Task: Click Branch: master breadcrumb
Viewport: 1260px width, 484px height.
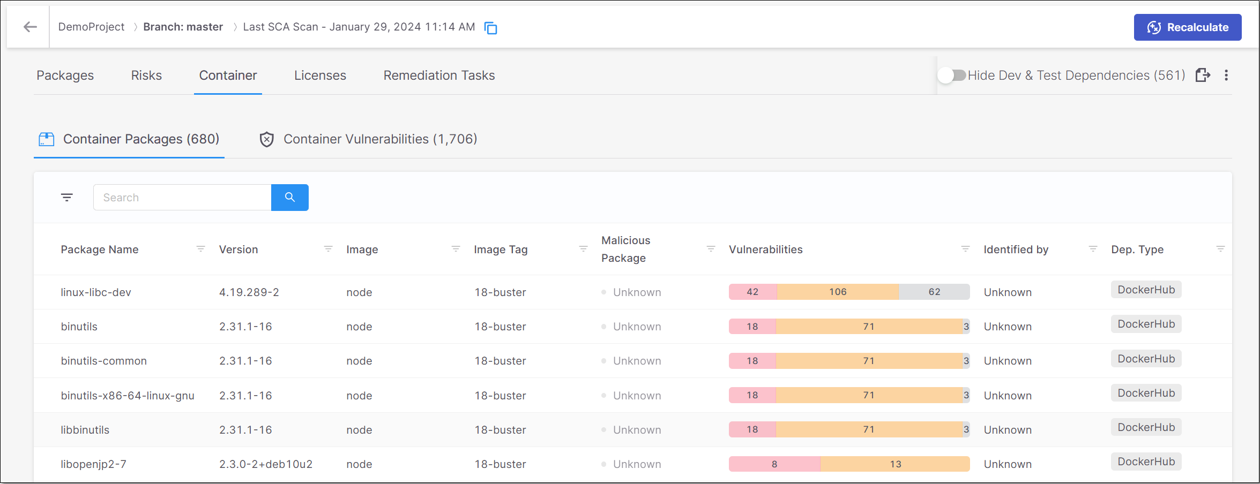Action: [x=183, y=27]
